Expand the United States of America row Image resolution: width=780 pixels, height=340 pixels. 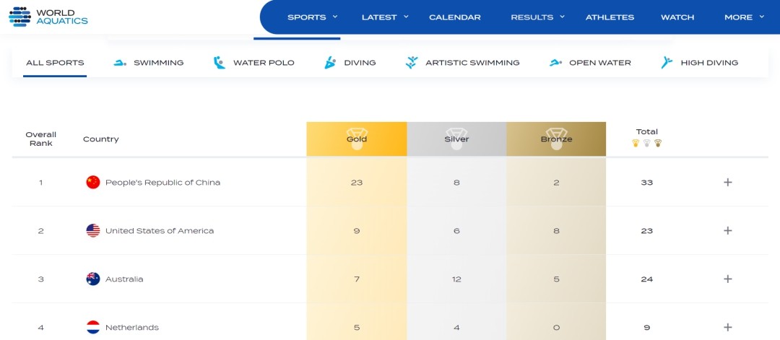(727, 231)
